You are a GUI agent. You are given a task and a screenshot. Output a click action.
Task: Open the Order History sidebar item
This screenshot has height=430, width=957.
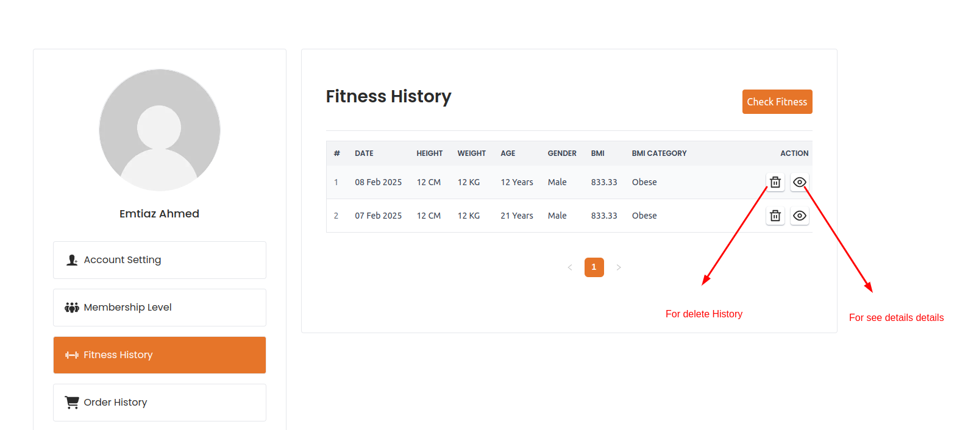[160, 403]
